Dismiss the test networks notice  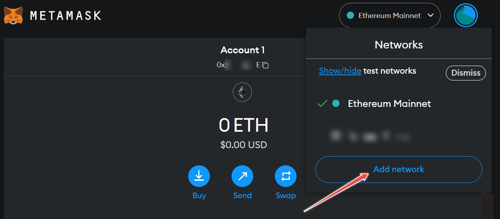[x=465, y=73]
